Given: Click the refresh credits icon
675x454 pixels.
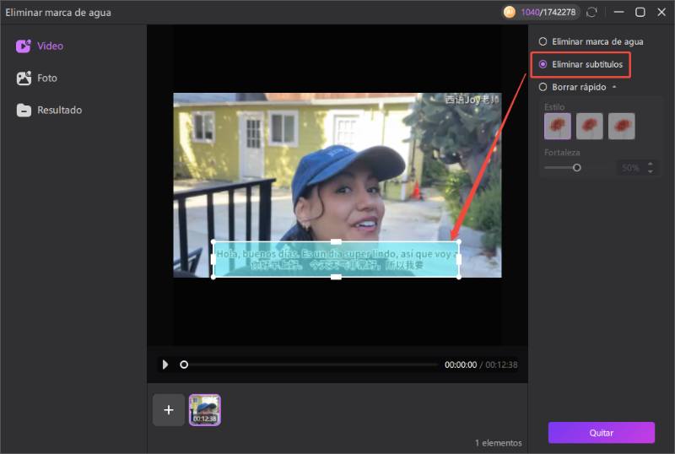Looking at the screenshot, I should 592,13.
